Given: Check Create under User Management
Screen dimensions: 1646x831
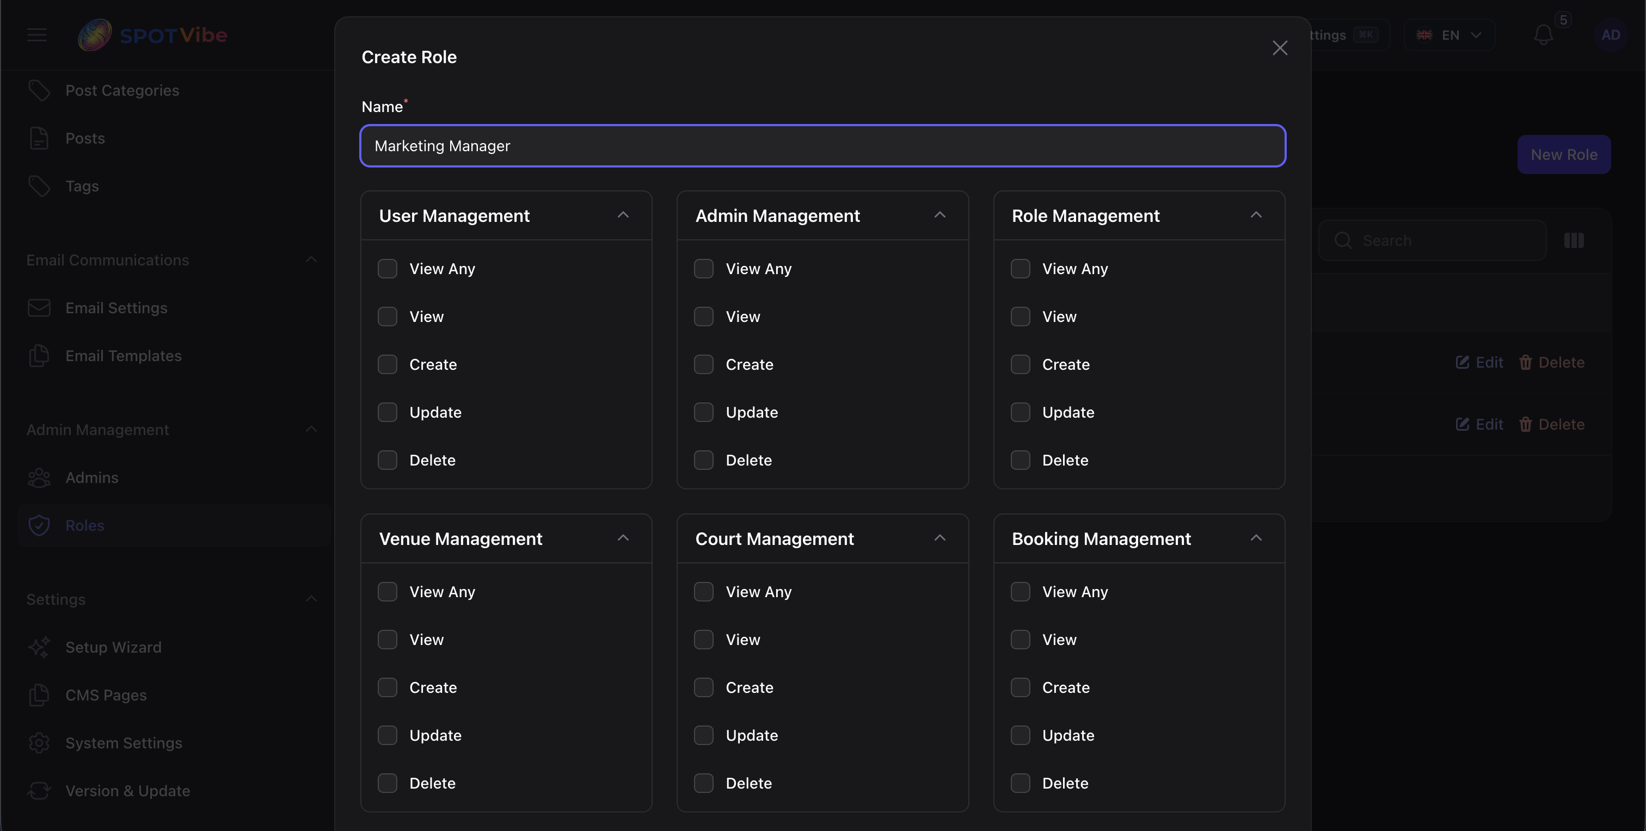Looking at the screenshot, I should coord(387,364).
